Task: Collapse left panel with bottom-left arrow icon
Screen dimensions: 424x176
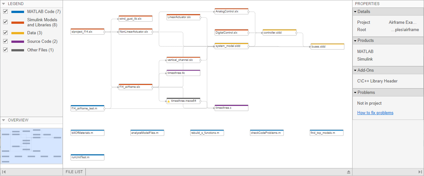Action: tap(3, 172)
